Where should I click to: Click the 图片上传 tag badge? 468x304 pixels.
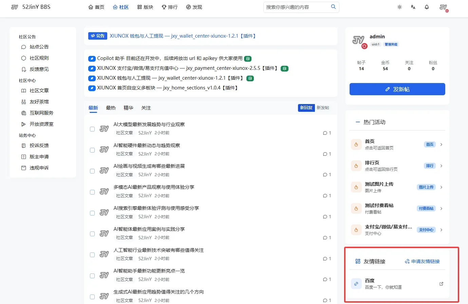pyautogui.click(x=426, y=187)
